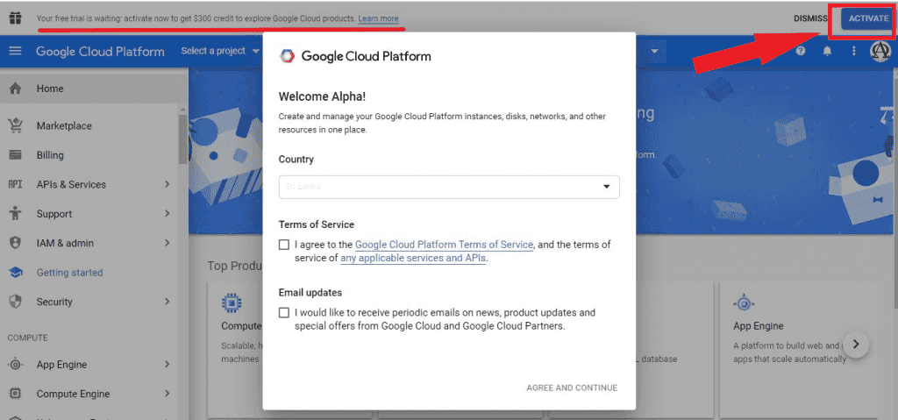Click the search bar dropdown arrow
The image size is (898, 420).
tap(654, 52)
